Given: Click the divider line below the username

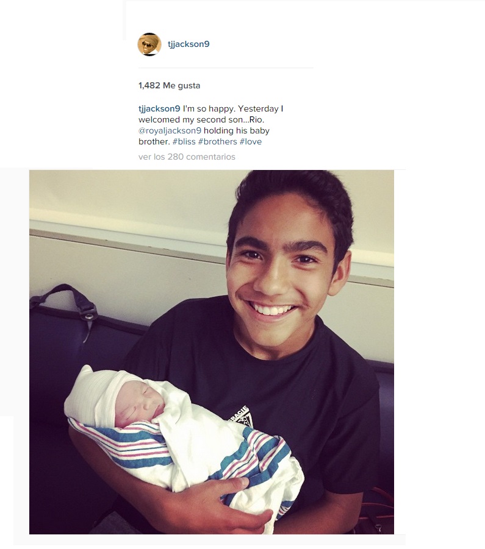Looking at the screenshot, I should (x=226, y=68).
